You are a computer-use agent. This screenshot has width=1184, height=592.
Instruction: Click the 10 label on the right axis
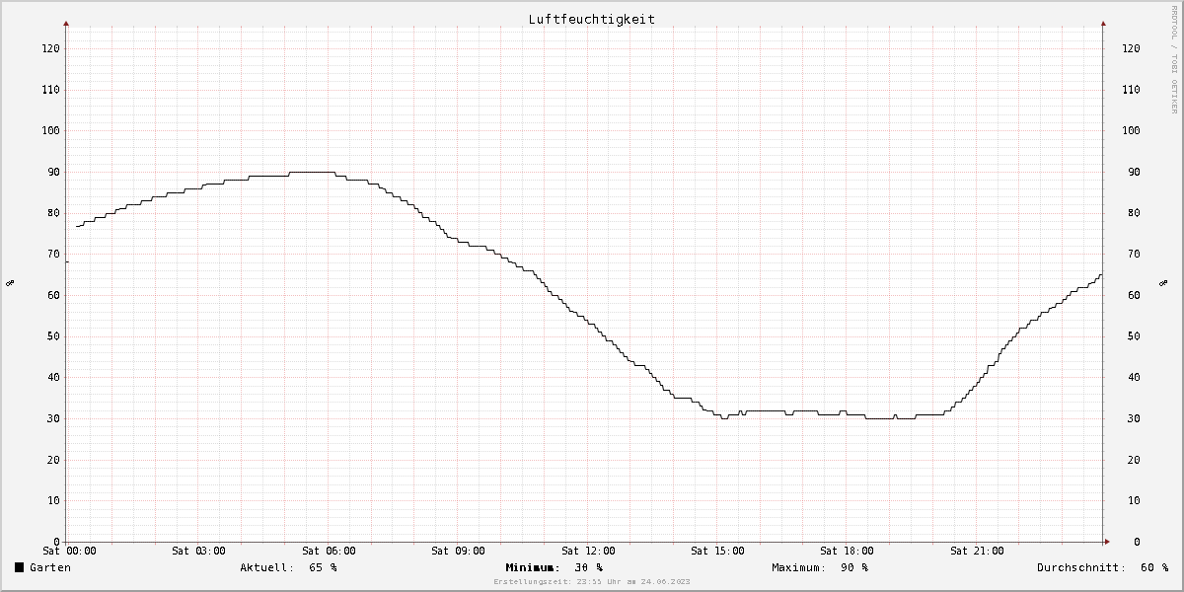1135,500
